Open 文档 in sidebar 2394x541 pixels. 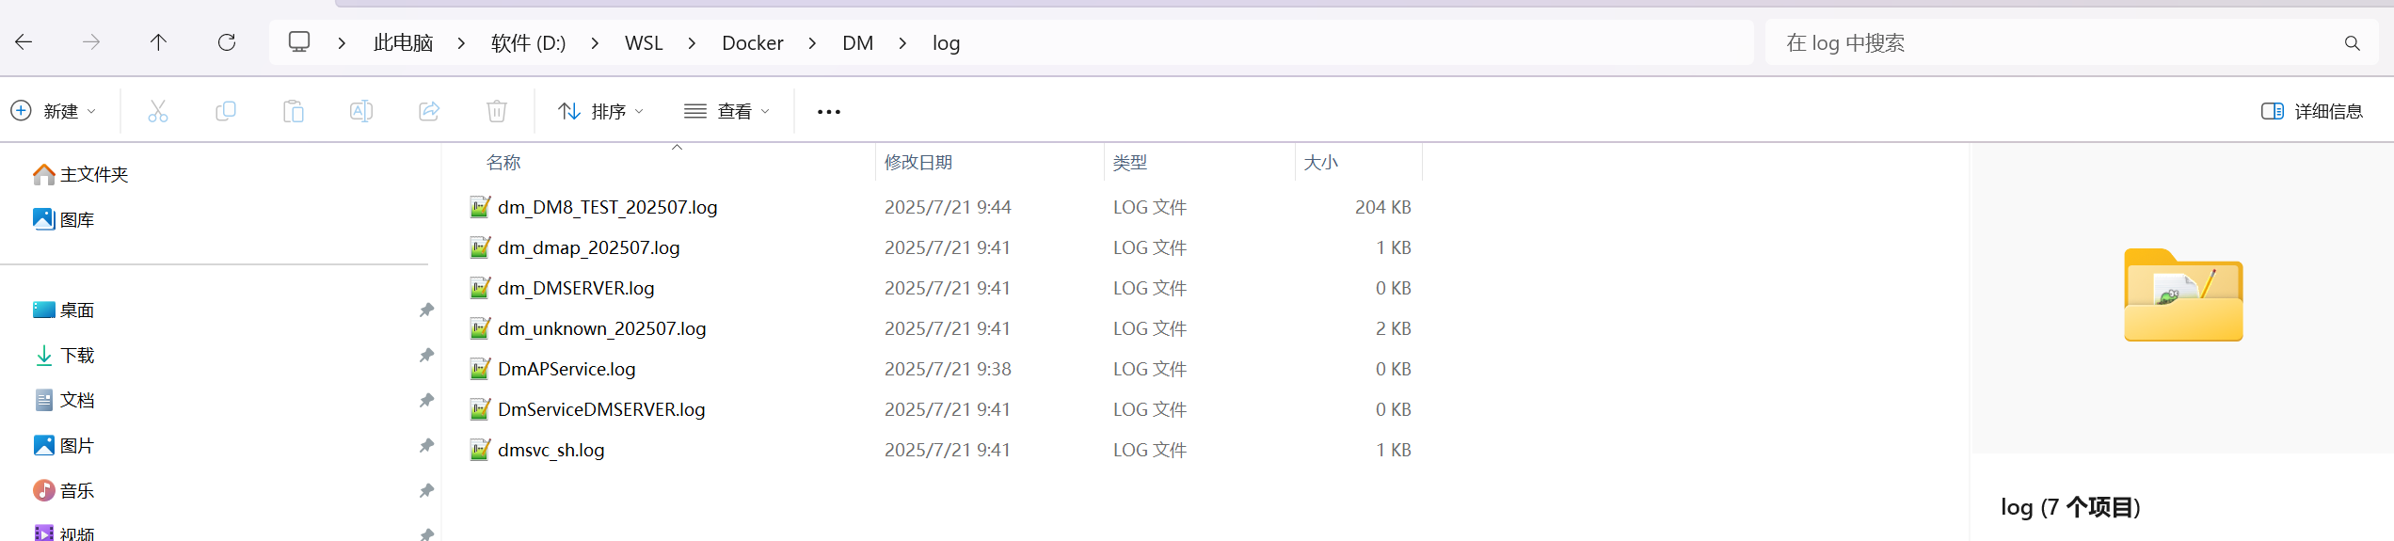(64, 400)
